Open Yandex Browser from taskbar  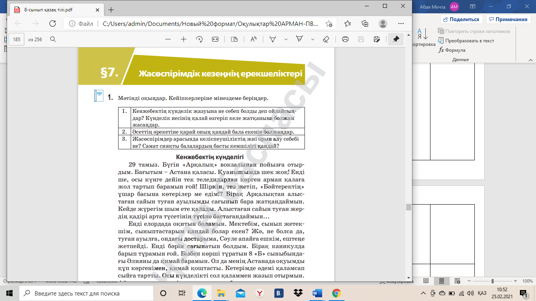point(260,293)
